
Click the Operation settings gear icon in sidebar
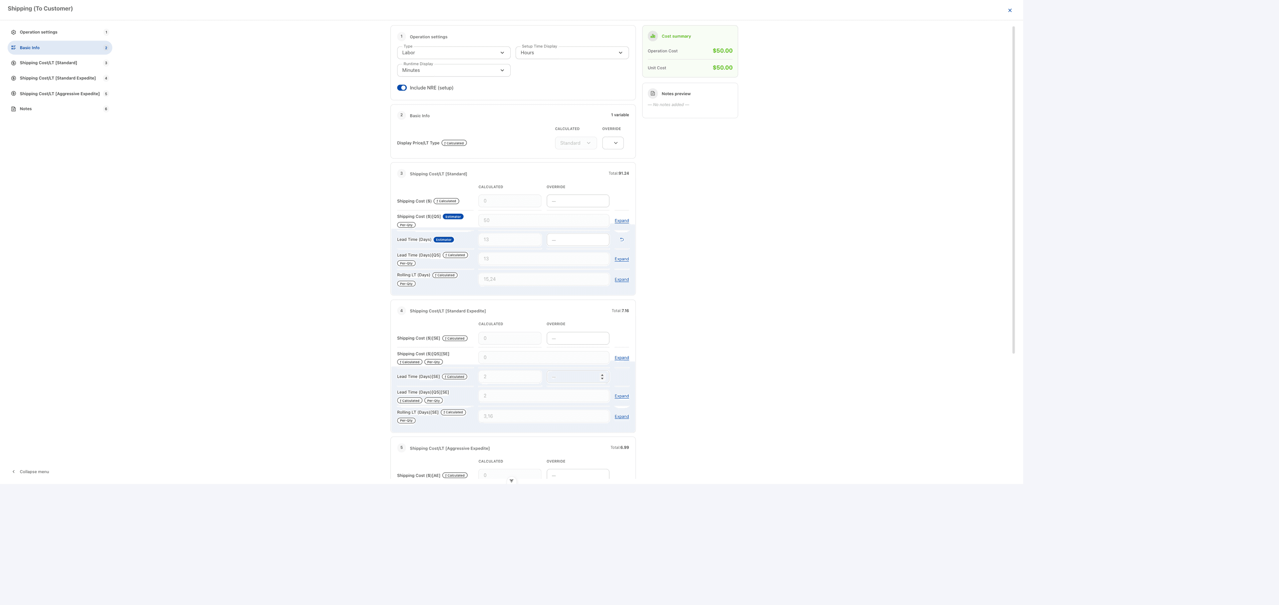point(13,32)
